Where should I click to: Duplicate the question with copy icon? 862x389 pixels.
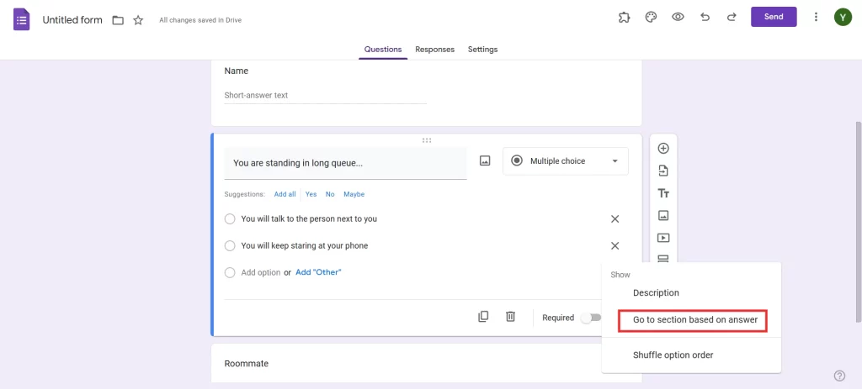(x=483, y=317)
